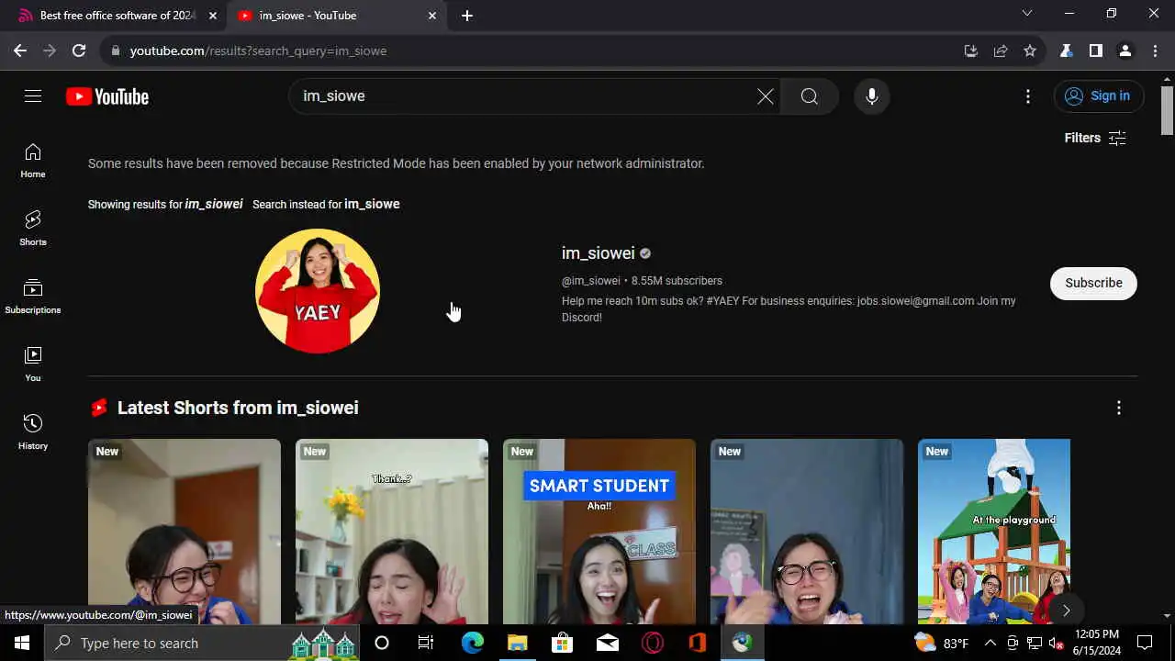Image resolution: width=1175 pixels, height=661 pixels.
Task: Reload the page
Action: 79,50
